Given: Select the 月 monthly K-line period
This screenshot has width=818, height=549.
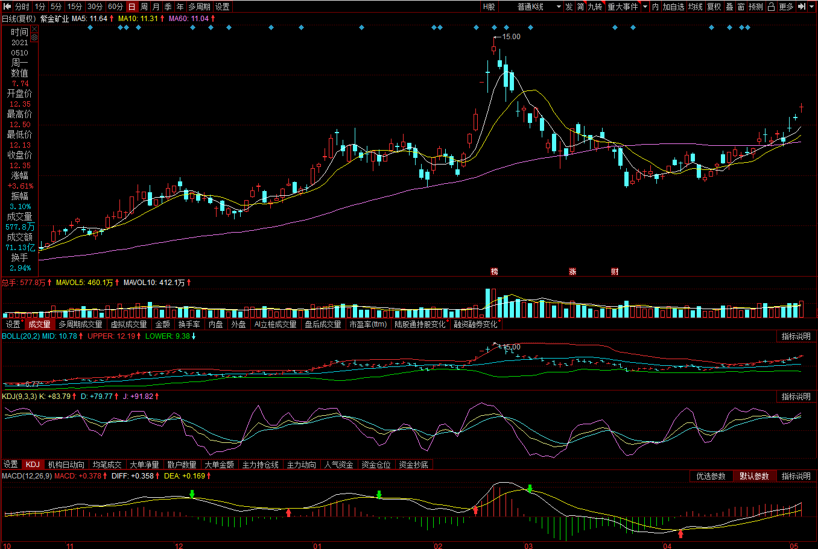Looking at the screenshot, I should [156, 7].
